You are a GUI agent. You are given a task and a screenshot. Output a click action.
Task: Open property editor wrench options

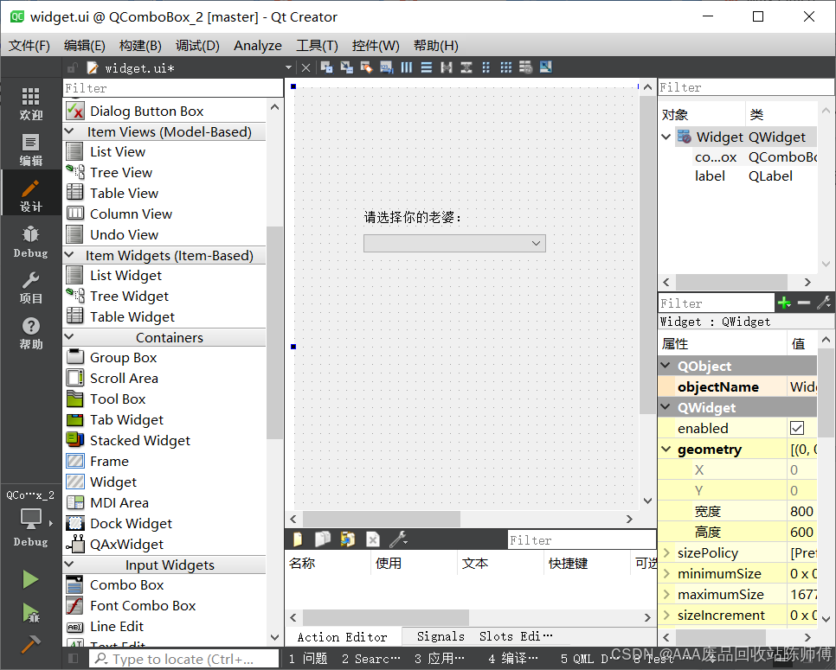point(824,303)
